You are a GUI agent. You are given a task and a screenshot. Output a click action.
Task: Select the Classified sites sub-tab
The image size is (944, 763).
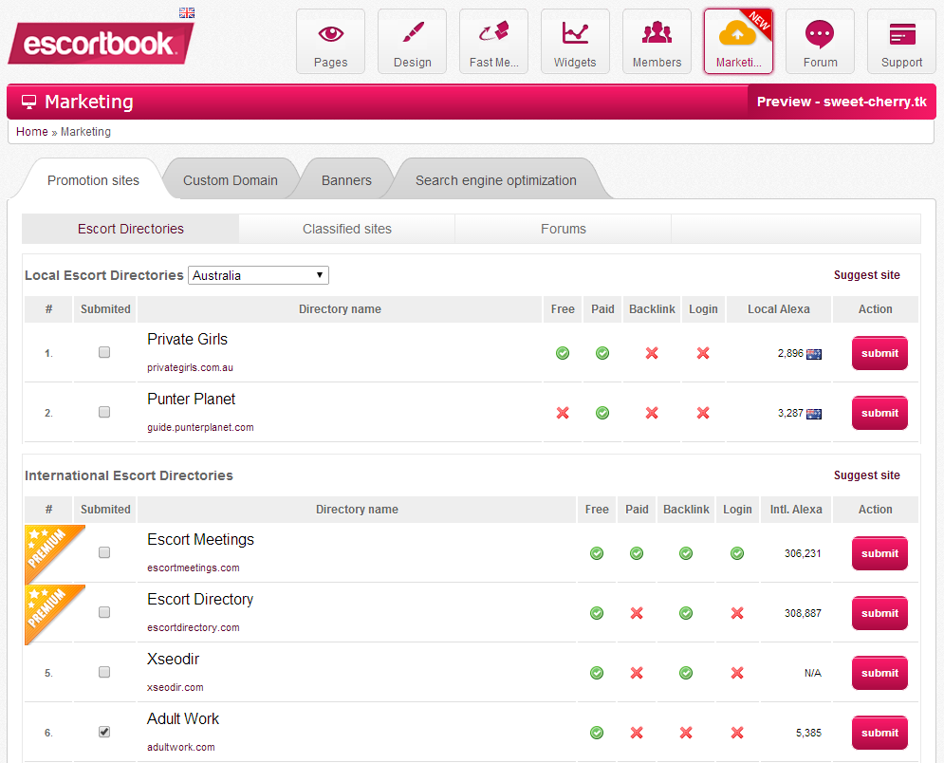click(347, 229)
